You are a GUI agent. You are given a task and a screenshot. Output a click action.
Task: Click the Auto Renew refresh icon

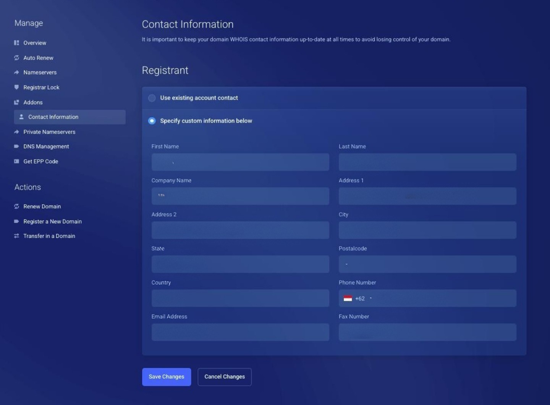(16, 58)
